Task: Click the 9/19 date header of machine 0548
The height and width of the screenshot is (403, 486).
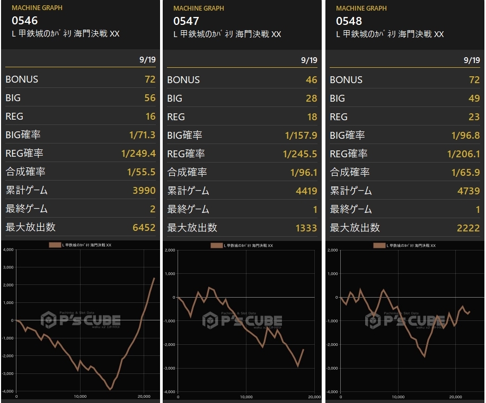Action: (x=472, y=60)
